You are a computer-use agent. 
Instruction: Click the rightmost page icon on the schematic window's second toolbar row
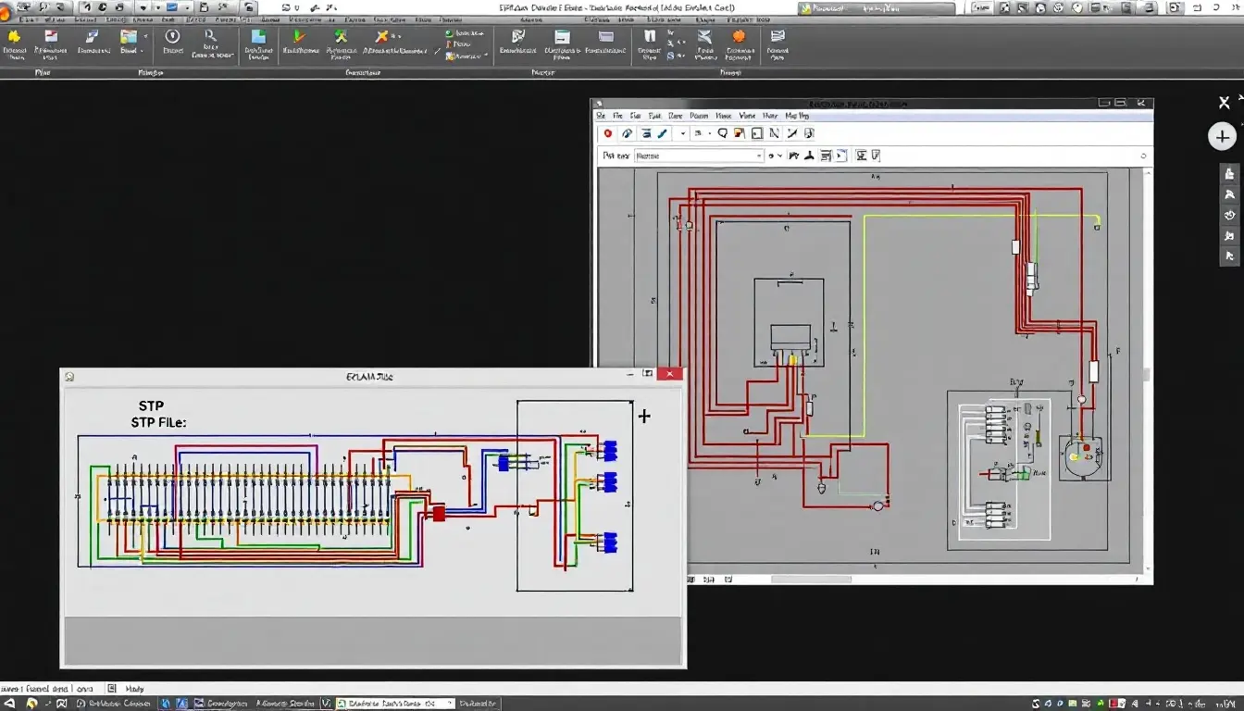tap(876, 156)
